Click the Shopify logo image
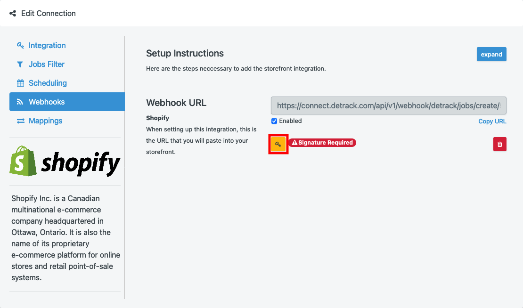Viewport: 523px width, 308px height. tap(65, 162)
